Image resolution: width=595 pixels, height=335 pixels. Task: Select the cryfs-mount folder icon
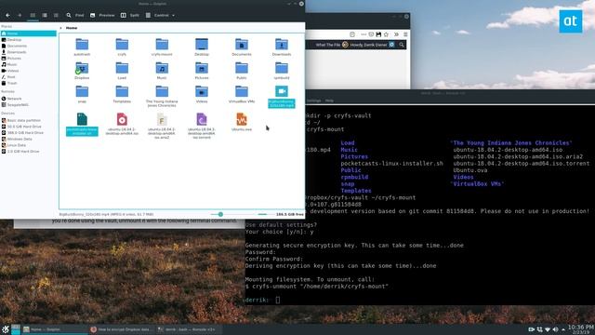(162, 45)
